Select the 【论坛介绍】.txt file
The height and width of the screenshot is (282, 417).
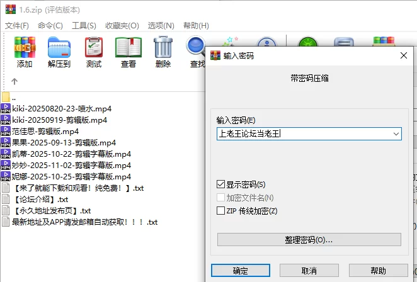[x=40, y=199]
